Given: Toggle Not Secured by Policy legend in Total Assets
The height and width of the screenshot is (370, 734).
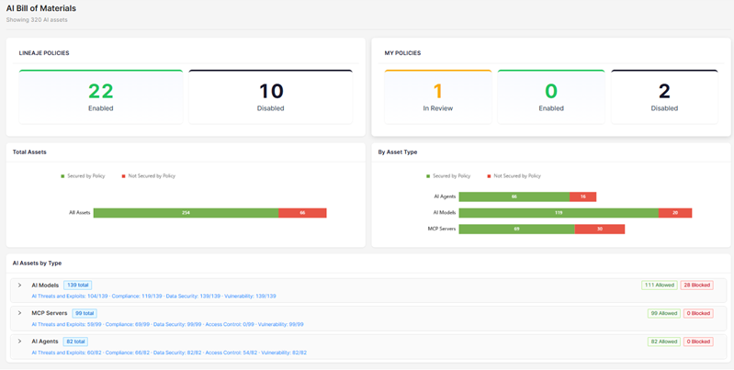Looking at the screenshot, I should (148, 175).
